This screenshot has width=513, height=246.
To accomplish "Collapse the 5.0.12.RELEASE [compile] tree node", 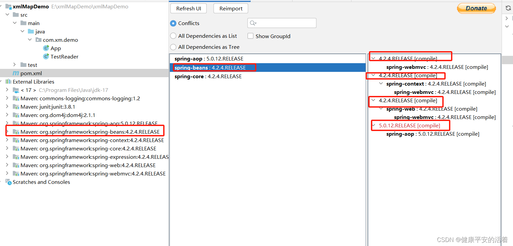I will click(373, 125).
